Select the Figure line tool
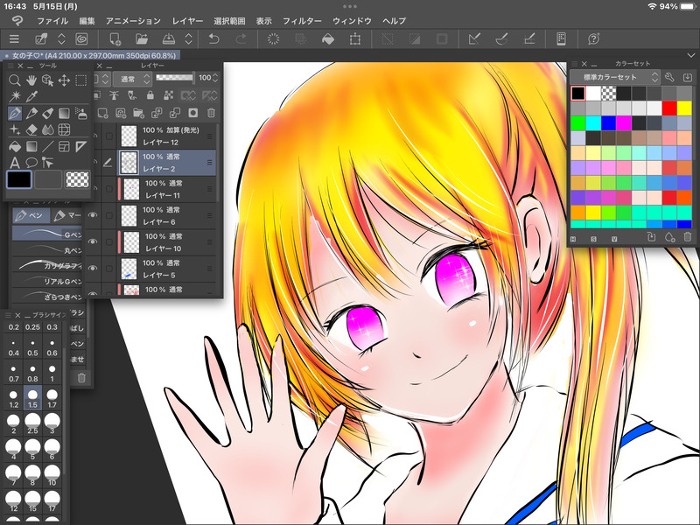 point(48,146)
